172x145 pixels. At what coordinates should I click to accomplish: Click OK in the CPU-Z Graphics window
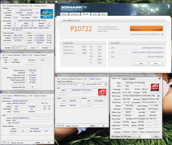point(103,126)
